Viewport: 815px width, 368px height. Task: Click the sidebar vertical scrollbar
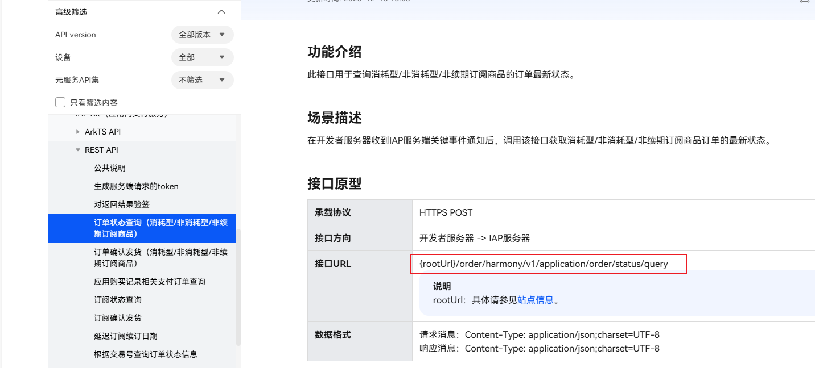point(238,287)
